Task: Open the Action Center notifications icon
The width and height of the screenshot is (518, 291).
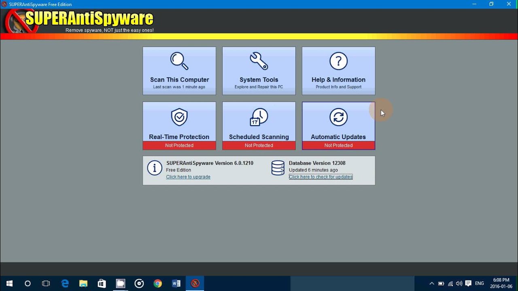Action: 469,284
